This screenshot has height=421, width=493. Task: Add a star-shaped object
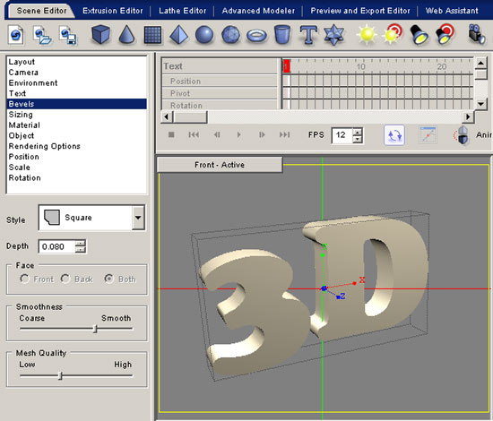[x=334, y=35]
